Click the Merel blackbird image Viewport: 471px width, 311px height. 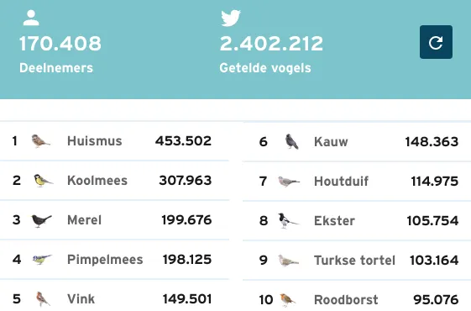(x=41, y=220)
